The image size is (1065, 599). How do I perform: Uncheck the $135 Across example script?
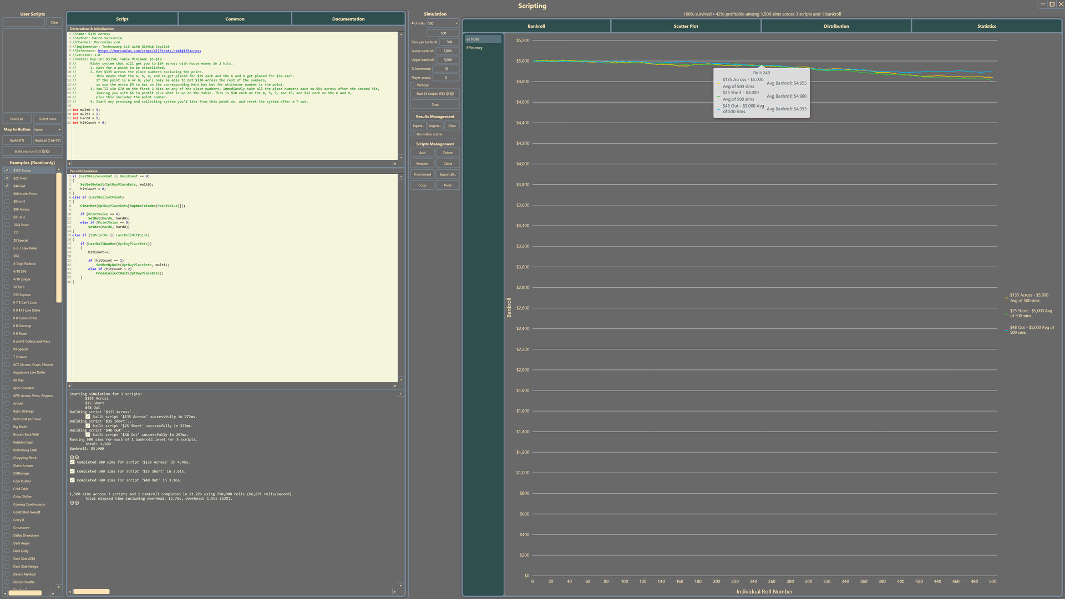pyautogui.click(x=7, y=170)
